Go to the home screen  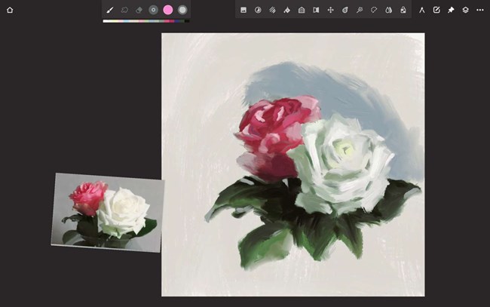click(x=10, y=10)
